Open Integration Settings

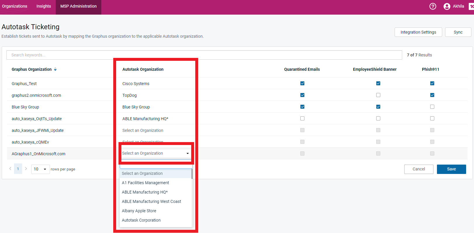click(x=418, y=32)
